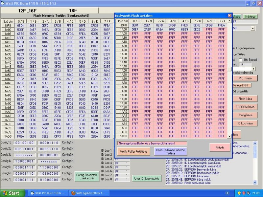263x197 pixels.
Task: Click the Config6H bits field
Action: pyautogui.click(x=49, y=174)
